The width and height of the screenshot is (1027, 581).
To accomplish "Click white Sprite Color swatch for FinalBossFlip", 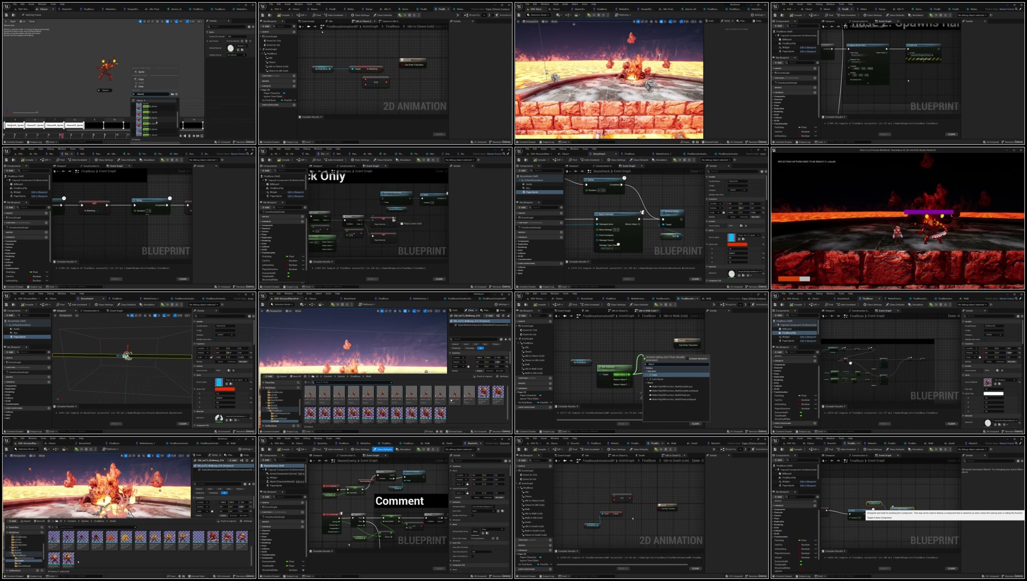I will click(993, 394).
